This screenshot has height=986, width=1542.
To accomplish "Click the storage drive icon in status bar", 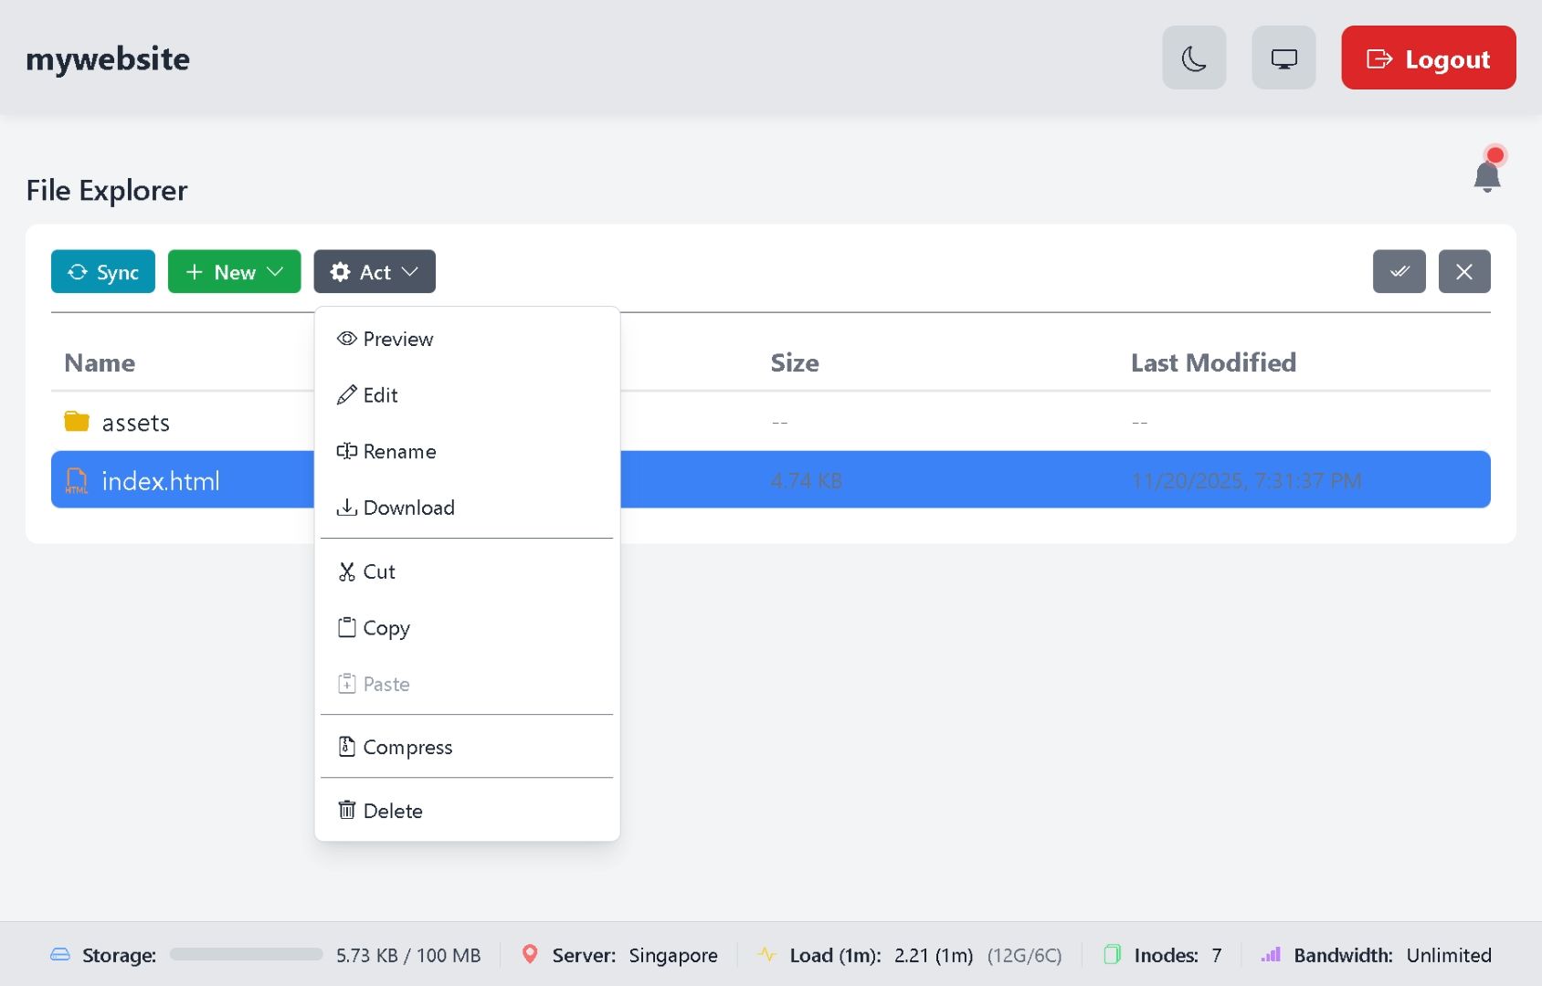I will point(60,955).
